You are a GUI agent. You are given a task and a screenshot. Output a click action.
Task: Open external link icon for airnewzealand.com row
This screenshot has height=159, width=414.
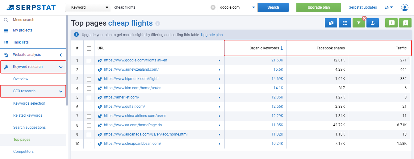(x=100, y=70)
